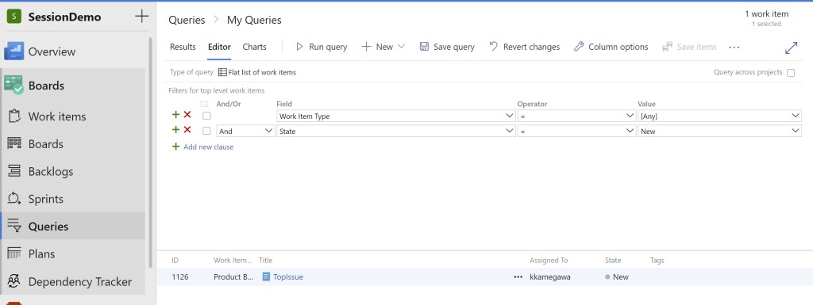Open Column options wrench icon
This screenshot has width=813, height=305.
point(579,47)
